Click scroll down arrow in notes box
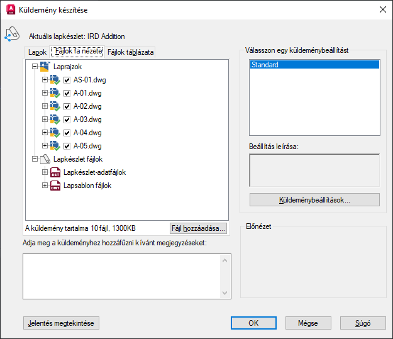Screen dimensions: 393x339 225,293
